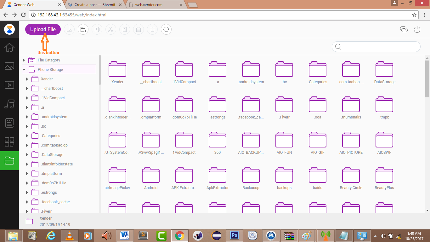This screenshot has height=242, width=430.
Task: Click the Download toolbar icon
Action: pos(69,30)
